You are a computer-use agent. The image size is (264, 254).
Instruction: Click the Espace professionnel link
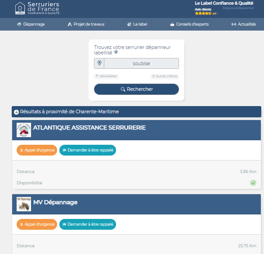pyautogui.click(x=238, y=8)
